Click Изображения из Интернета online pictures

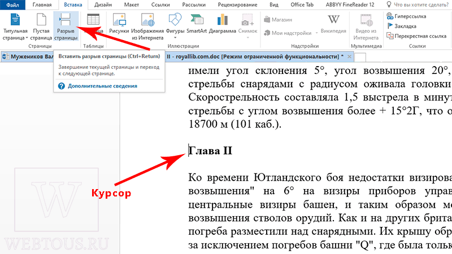147,27
